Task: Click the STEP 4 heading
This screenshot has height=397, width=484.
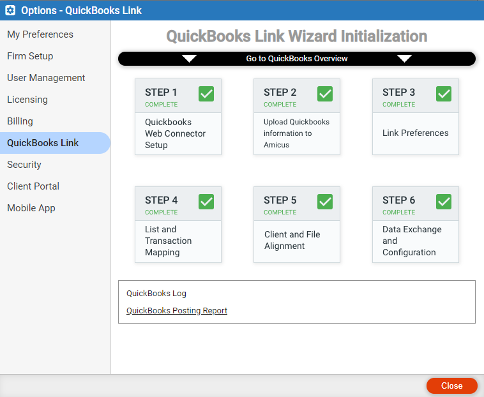Action: tap(161, 200)
